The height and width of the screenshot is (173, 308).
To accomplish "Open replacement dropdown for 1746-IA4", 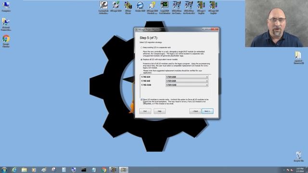I will (187, 77).
